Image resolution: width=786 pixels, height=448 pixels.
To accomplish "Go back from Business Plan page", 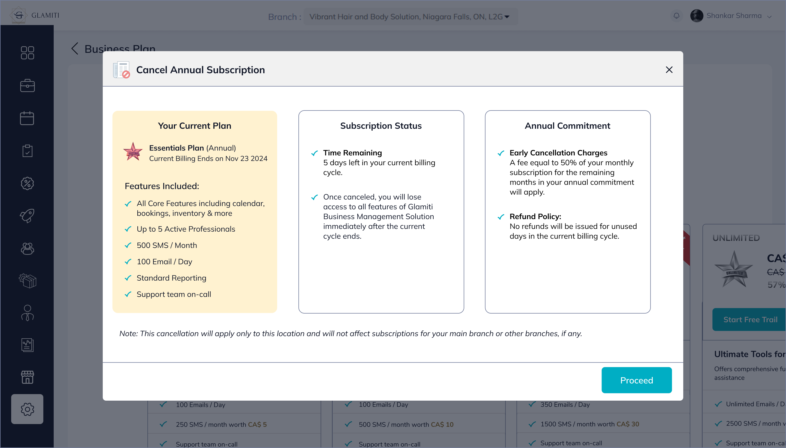I will 75,49.
